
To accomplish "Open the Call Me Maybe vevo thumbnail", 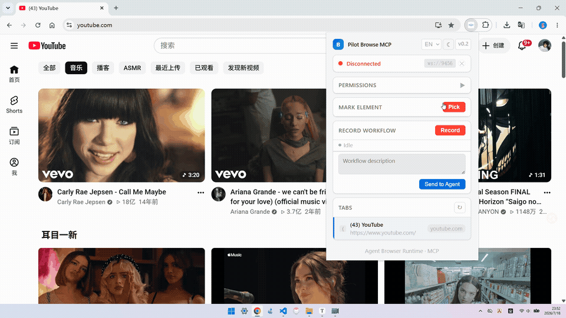I will tap(121, 135).
